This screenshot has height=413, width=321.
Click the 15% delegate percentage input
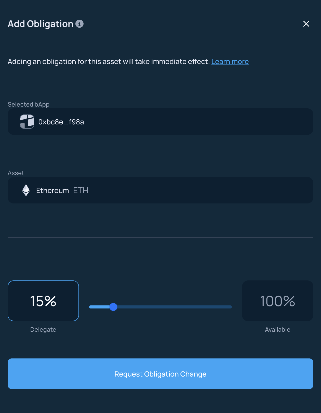point(43,301)
